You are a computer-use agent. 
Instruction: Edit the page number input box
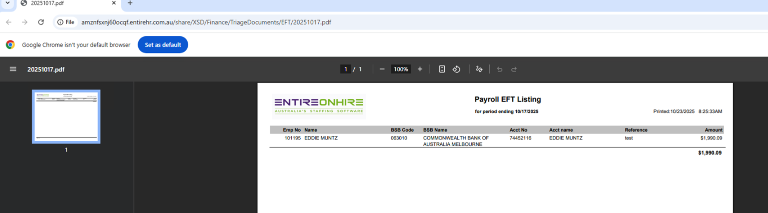[345, 69]
